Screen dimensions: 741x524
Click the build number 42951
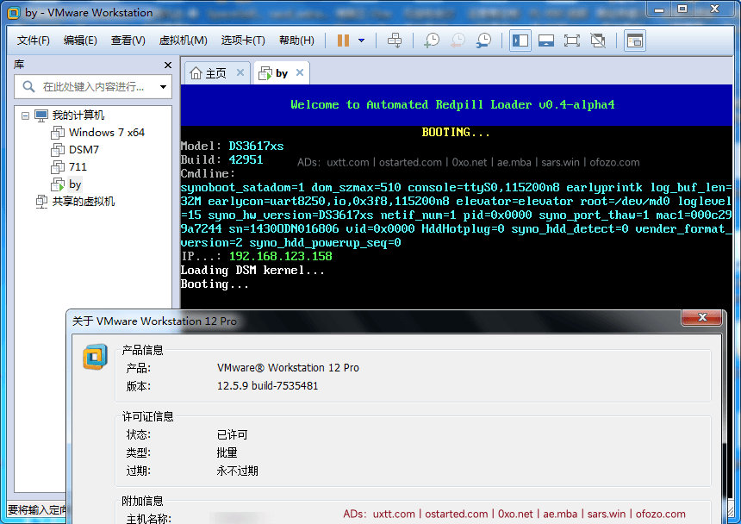point(246,159)
